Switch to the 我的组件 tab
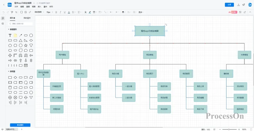 pyautogui.click(x=27, y=18)
